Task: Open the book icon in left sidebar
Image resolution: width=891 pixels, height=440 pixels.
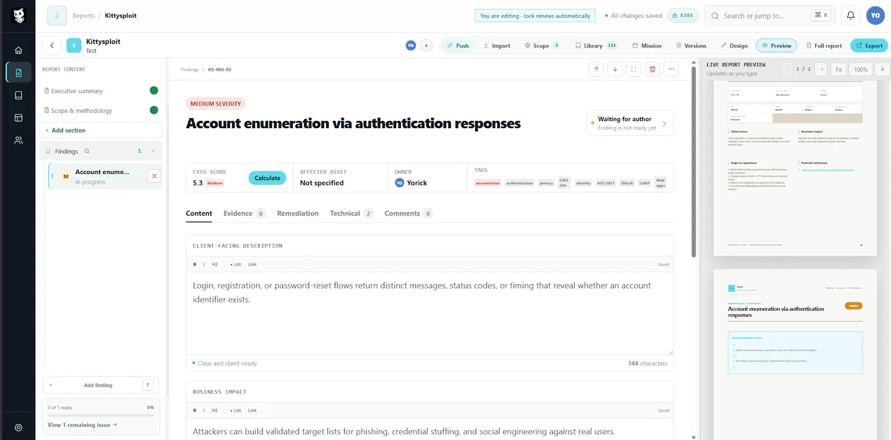Action: 18,95
